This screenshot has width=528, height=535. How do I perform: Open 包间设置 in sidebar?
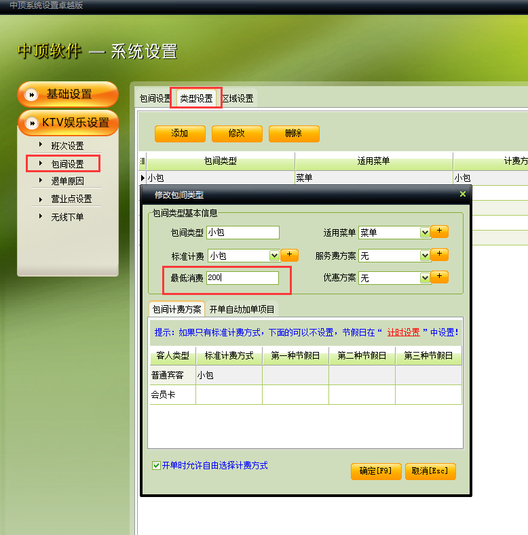click(67, 164)
